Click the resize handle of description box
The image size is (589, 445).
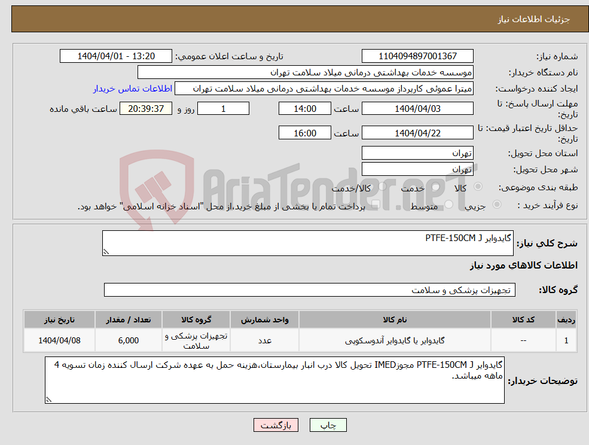coord(106,252)
